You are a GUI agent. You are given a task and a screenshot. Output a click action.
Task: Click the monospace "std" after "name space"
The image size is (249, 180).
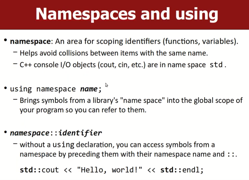tap(216, 65)
